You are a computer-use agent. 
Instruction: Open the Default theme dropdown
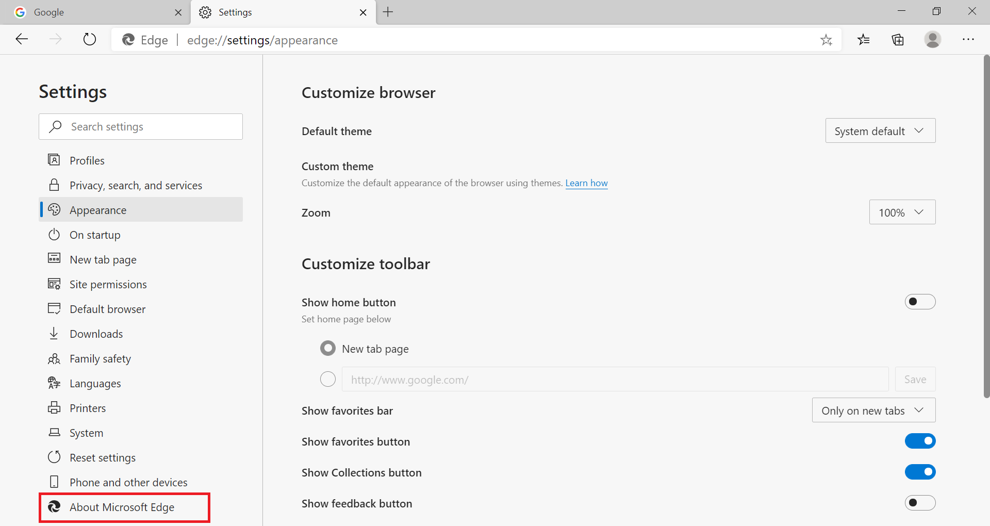point(880,131)
